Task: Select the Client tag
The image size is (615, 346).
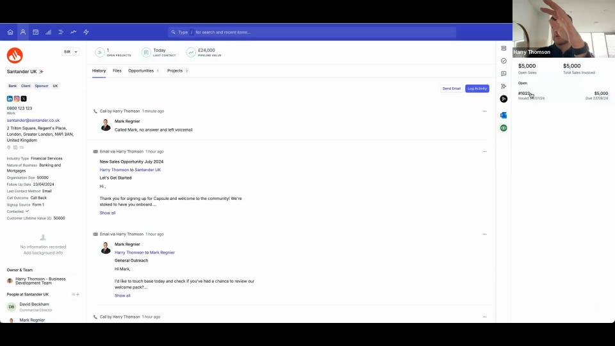Action: (x=26, y=86)
